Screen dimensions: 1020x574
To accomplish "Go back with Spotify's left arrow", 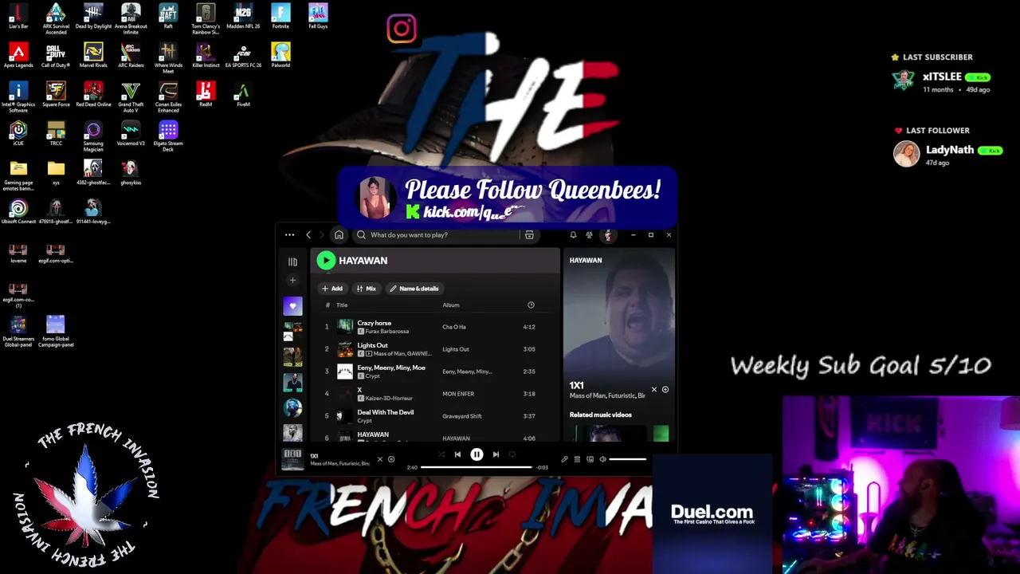I will tap(308, 235).
